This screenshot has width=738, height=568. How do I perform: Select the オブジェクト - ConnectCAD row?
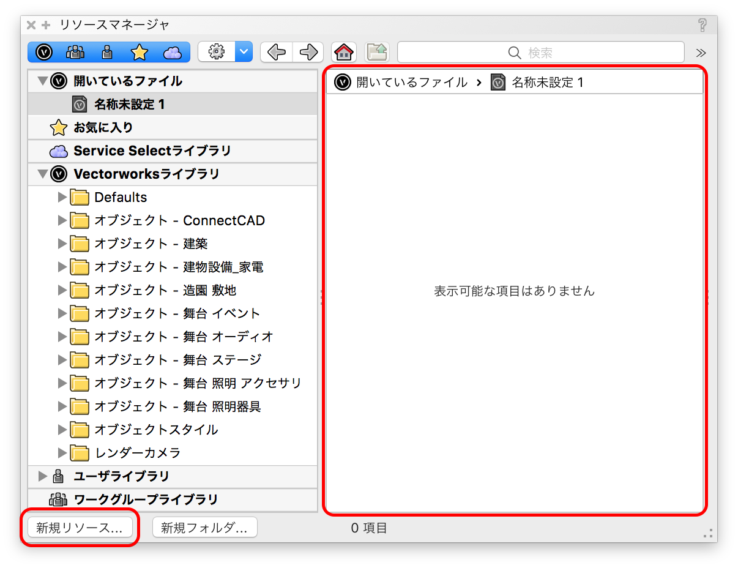173,220
